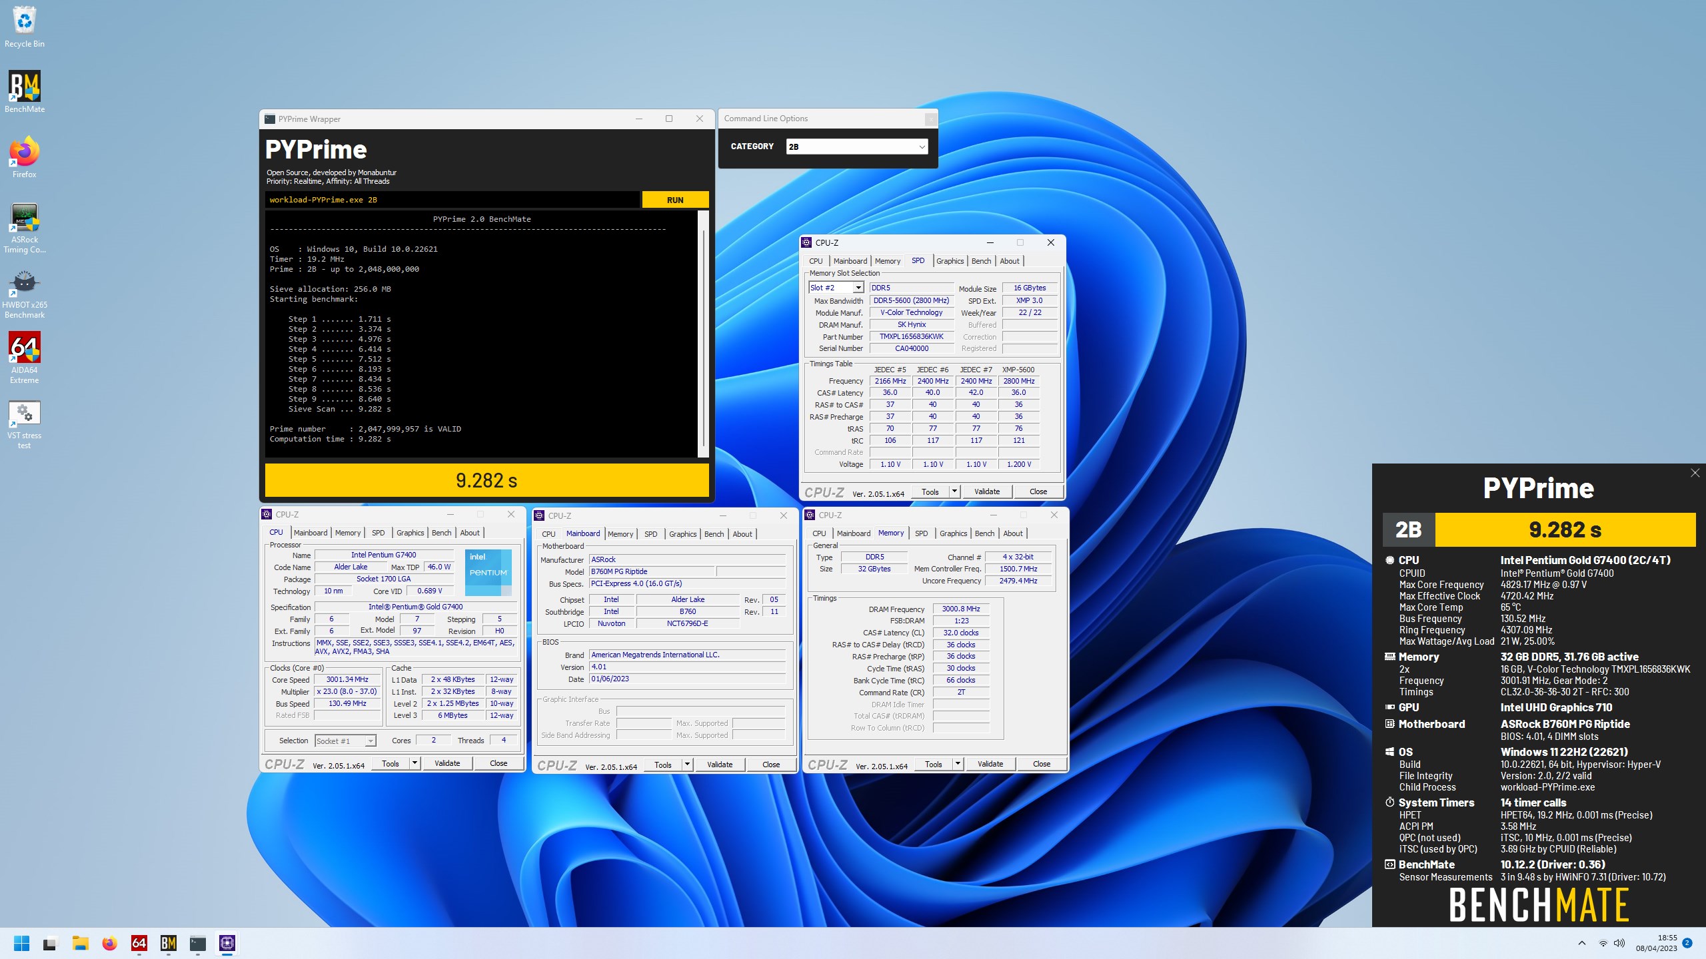The image size is (1706, 959).
Task: Click the Part Number TMXPL1656836KWK field
Action: pyautogui.click(x=911, y=337)
